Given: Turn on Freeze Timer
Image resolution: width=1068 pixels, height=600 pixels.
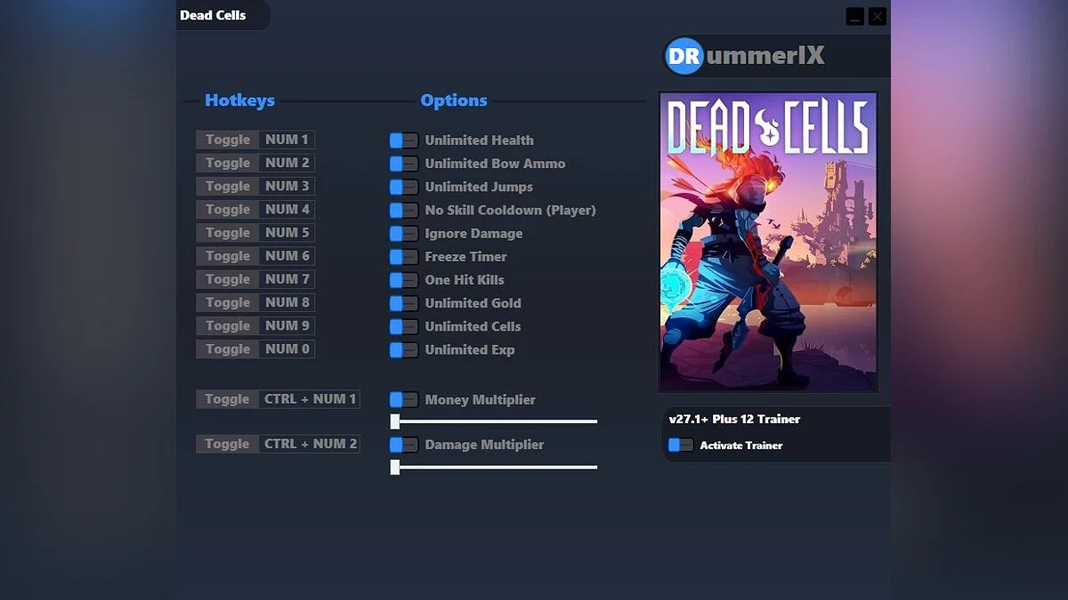Looking at the screenshot, I should [402, 256].
